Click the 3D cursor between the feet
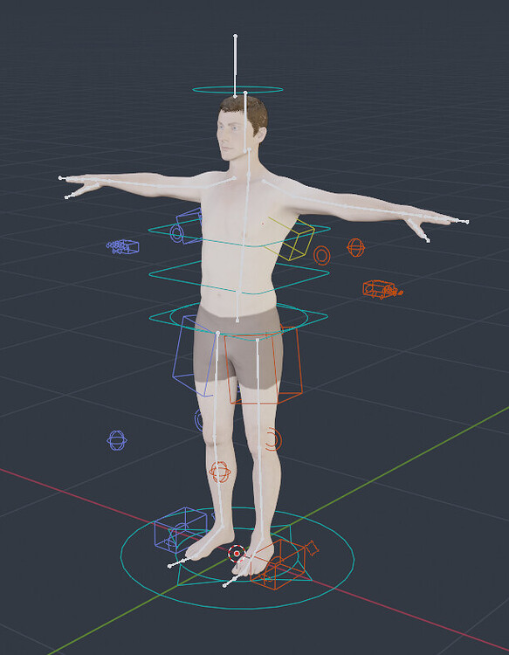509x655 pixels. click(237, 554)
